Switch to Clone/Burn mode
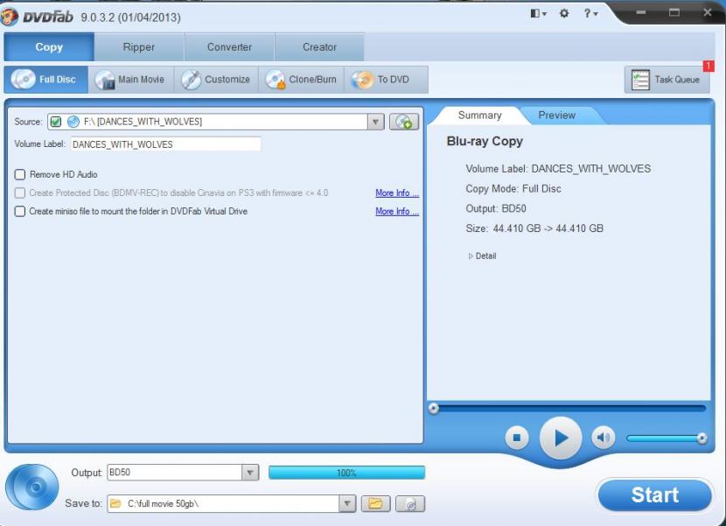726x526 pixels. pyautogui.click(x=301, y=80)
